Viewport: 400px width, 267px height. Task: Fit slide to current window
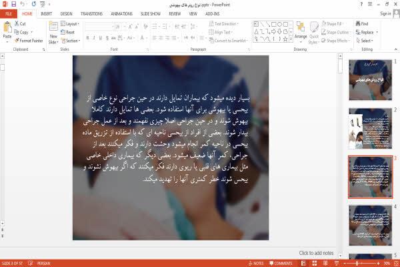pos(396,263)
